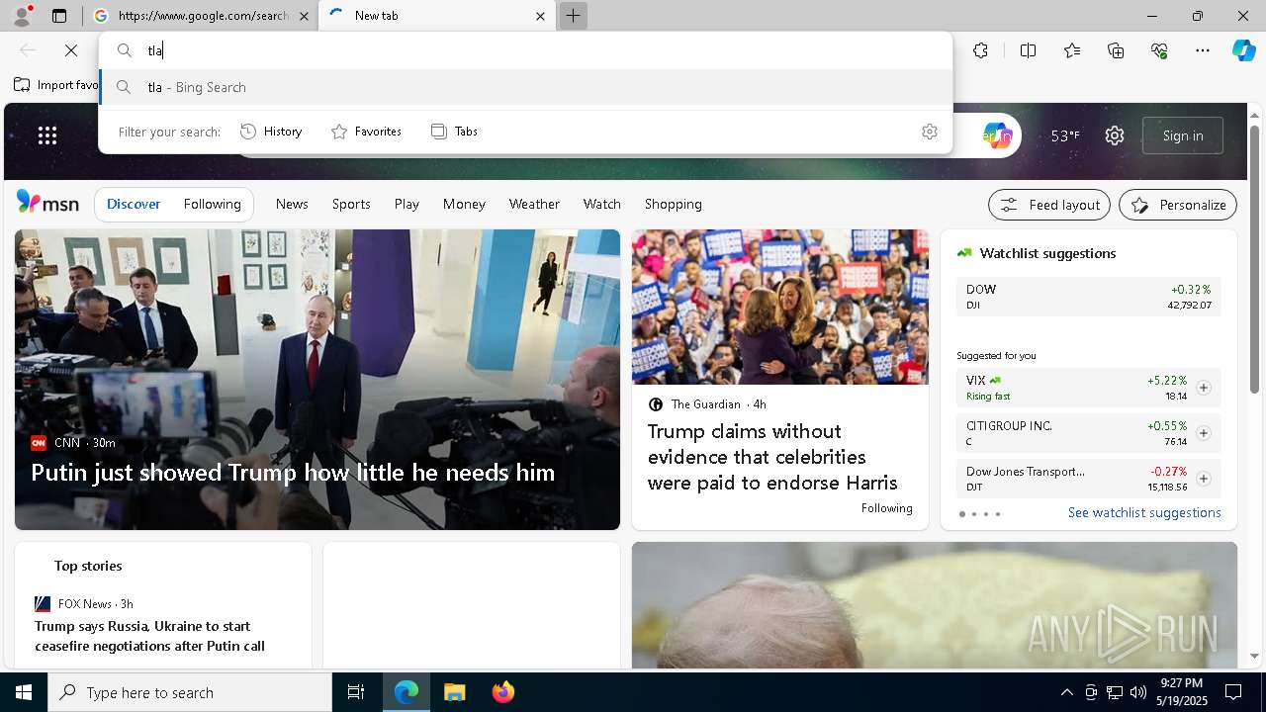Open the Money menu item
Viewport: 1266px width, 712px height.
pyautogui.click(x=464, y=204)
